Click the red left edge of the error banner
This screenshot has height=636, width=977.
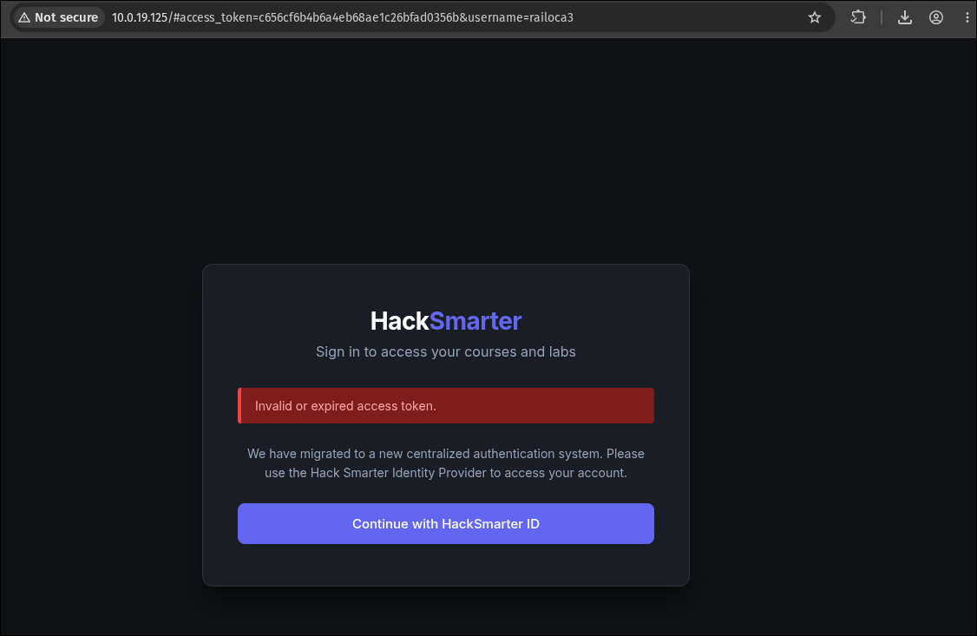239,405
